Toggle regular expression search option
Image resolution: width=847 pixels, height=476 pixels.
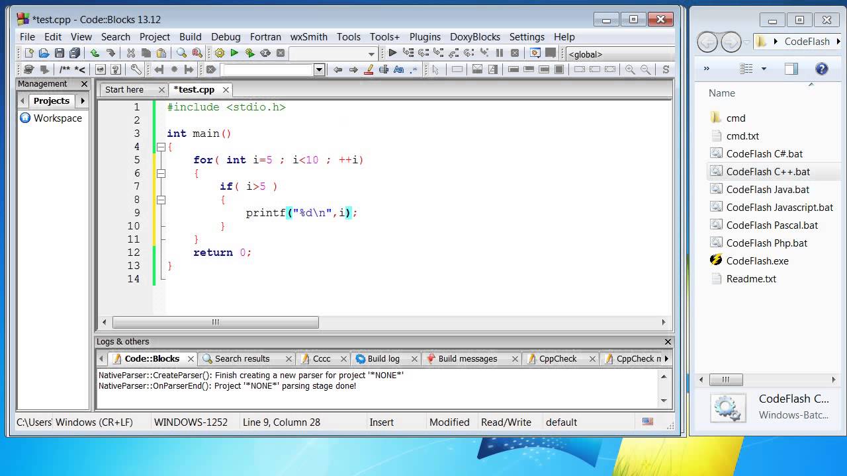(414, 69)
